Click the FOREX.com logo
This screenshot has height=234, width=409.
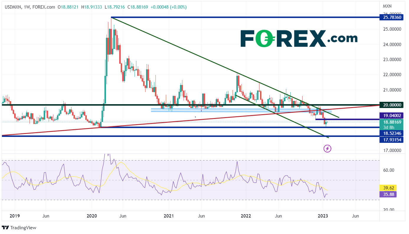click(x=299, y=38)
